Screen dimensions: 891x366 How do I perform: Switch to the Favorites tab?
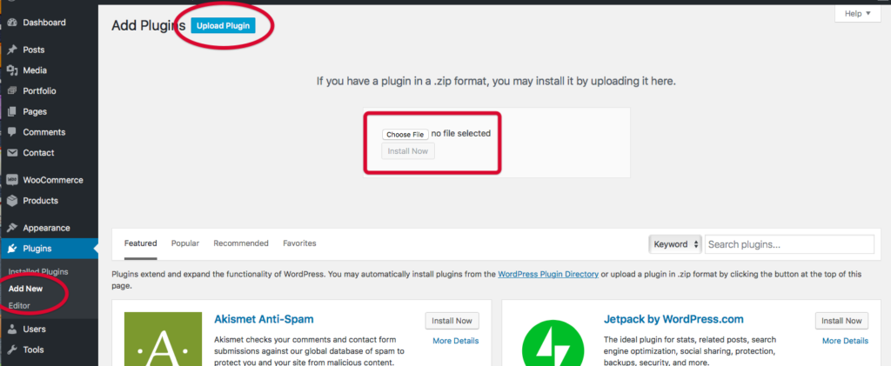pyautogui.click(x=299, y=243)
